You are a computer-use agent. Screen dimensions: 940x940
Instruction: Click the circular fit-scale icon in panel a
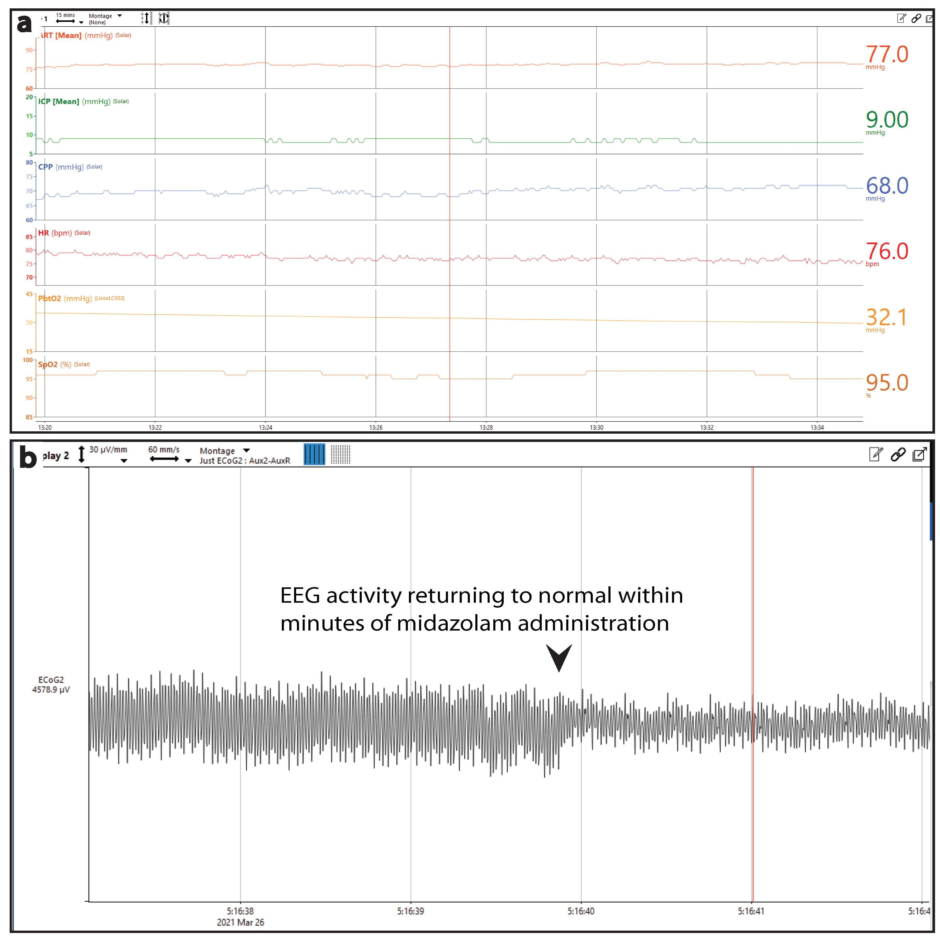[164, 18]
